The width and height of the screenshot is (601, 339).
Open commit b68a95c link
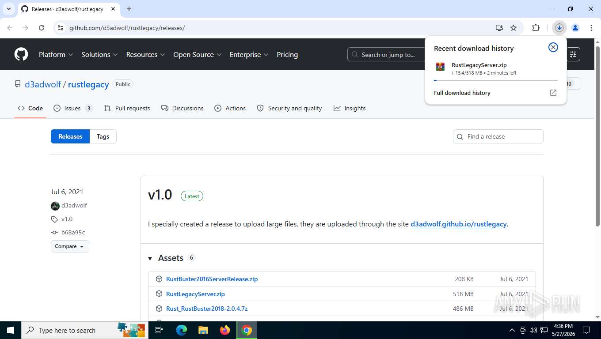point(73,232)
